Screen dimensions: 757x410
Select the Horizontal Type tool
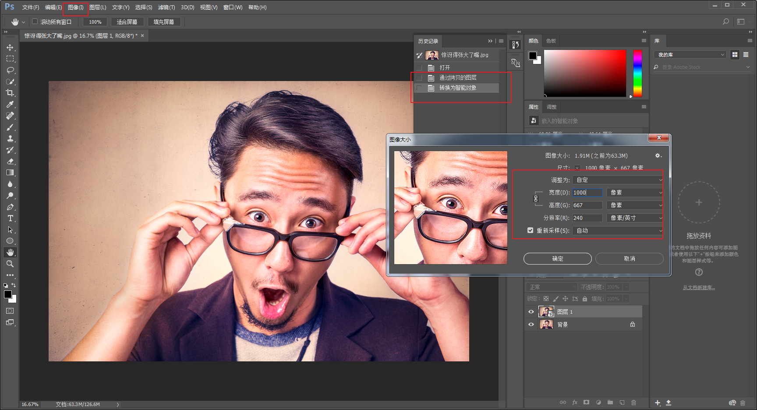pyautogui.click(x=10, y=218)
